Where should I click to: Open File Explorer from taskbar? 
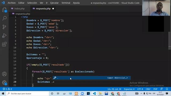(x=100, y=94)
